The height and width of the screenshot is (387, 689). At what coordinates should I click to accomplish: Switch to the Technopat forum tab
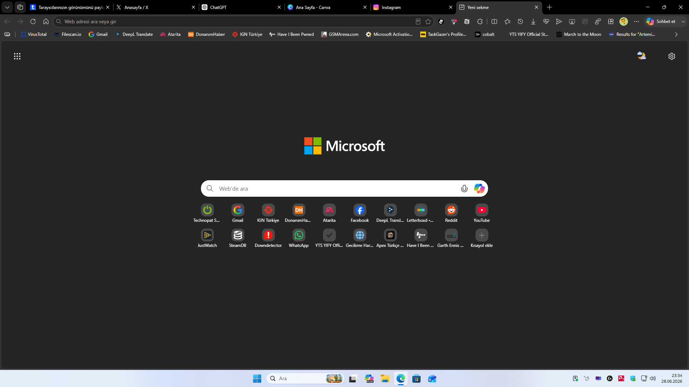[70, 7]
